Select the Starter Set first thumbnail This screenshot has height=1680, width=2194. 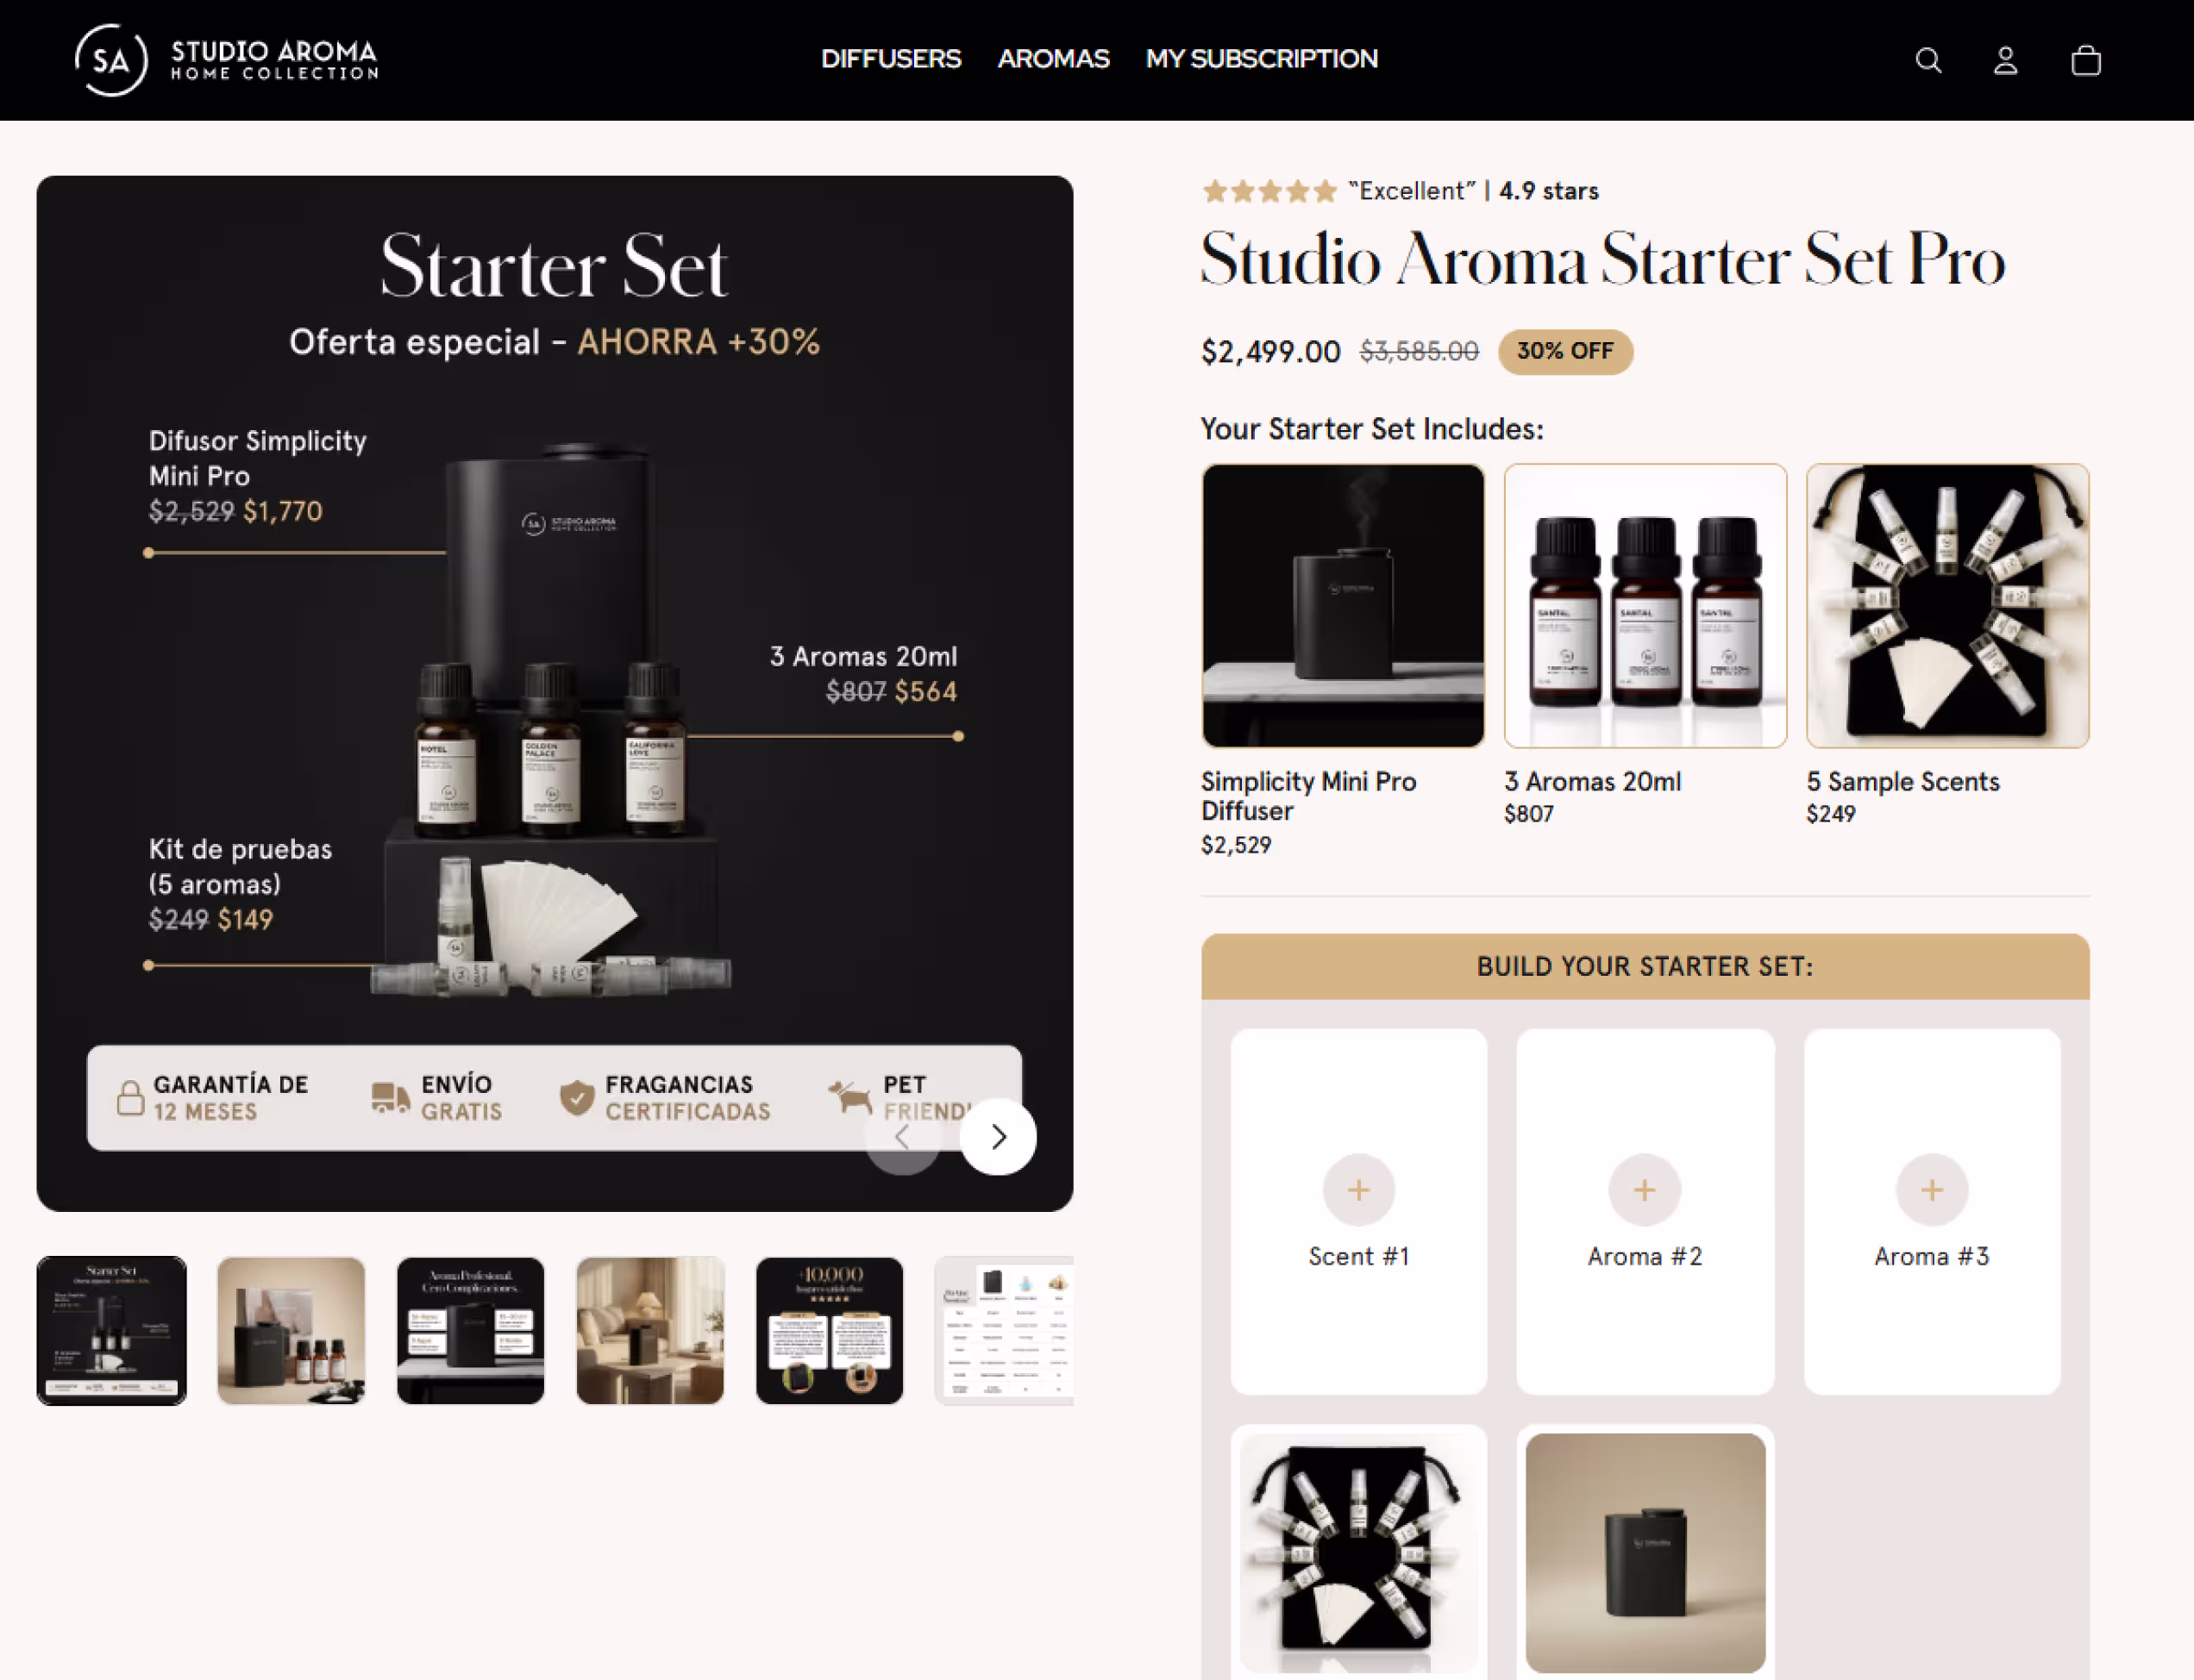111,1330
